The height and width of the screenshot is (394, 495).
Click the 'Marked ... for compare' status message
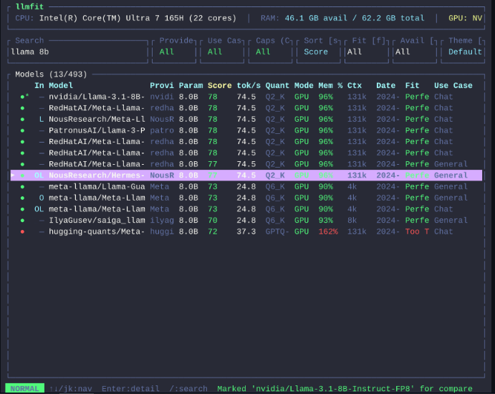point(345,389)
